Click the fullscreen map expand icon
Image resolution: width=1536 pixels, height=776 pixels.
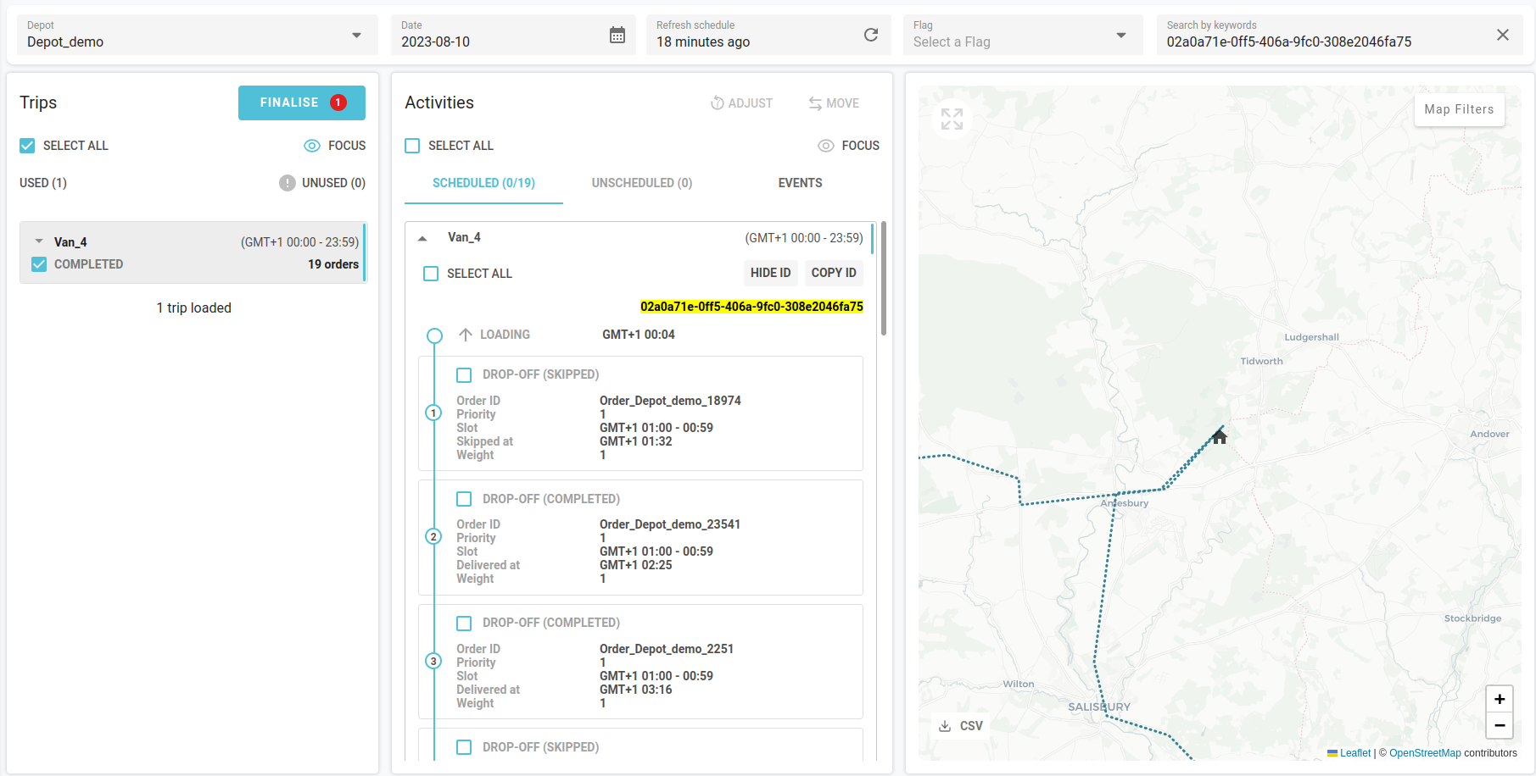point(952,119)
